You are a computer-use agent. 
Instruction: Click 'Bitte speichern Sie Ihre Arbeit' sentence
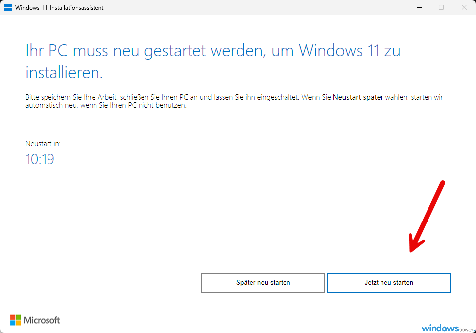[71, 97]
